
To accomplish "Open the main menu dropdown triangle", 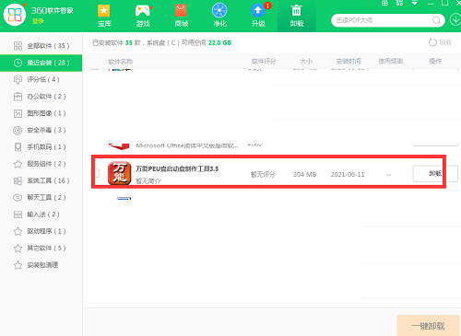I will pyautogui.click(x=415, y=4).
